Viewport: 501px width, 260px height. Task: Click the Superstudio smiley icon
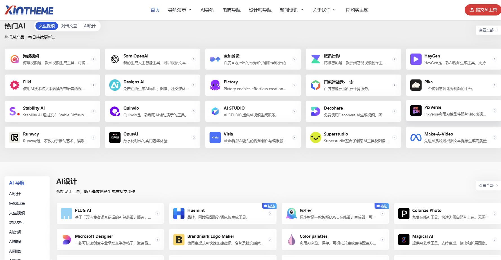[316, 137]
